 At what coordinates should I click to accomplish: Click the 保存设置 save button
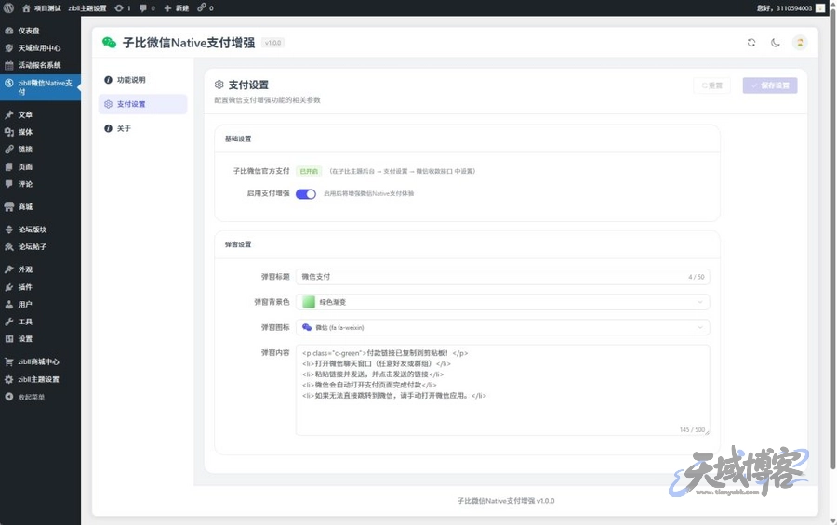click(x=770, y=85)
